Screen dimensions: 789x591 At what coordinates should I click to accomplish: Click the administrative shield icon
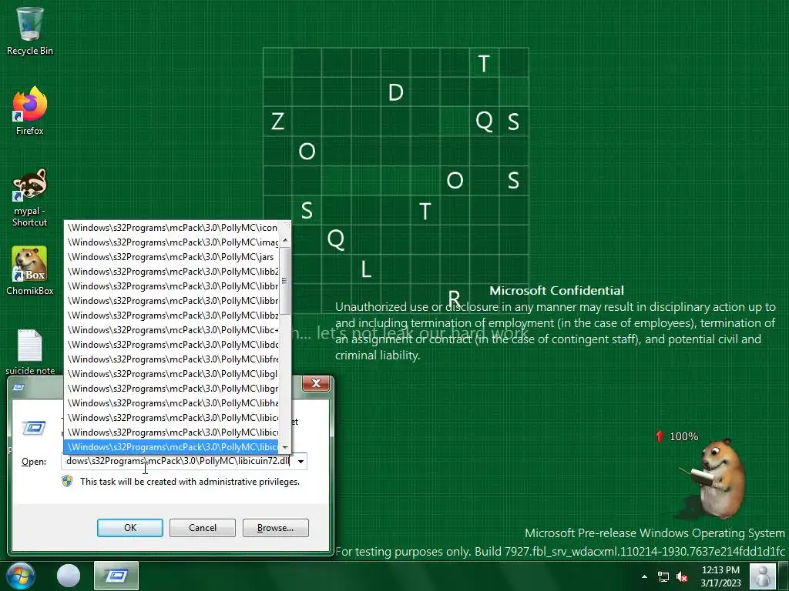pyautogui.click(x=67, y=482)
